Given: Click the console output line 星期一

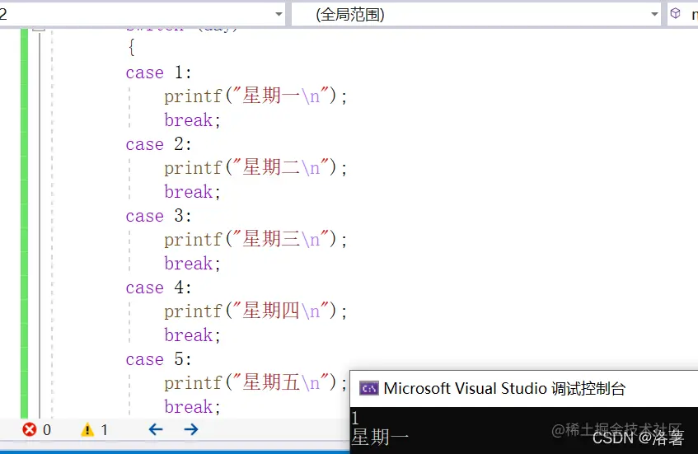Looking at the screenshot, I should pyautogui.click(x=380, y=438).
